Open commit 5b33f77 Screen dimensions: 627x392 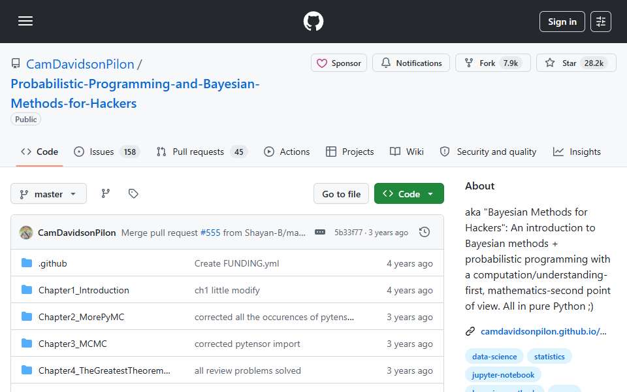pyautogui.click(x=348, y=233)
